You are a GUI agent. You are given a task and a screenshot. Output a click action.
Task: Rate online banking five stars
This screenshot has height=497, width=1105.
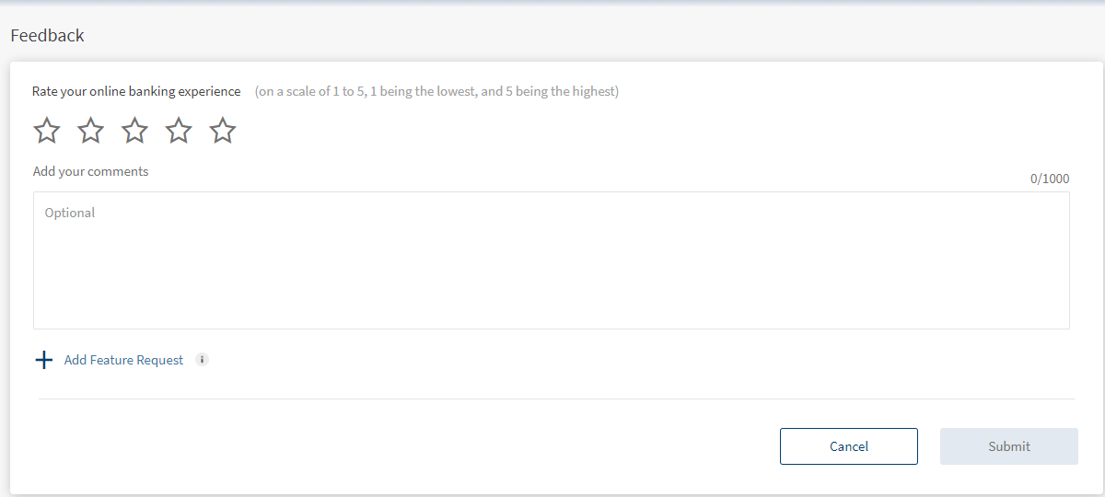tap(223, 131)
